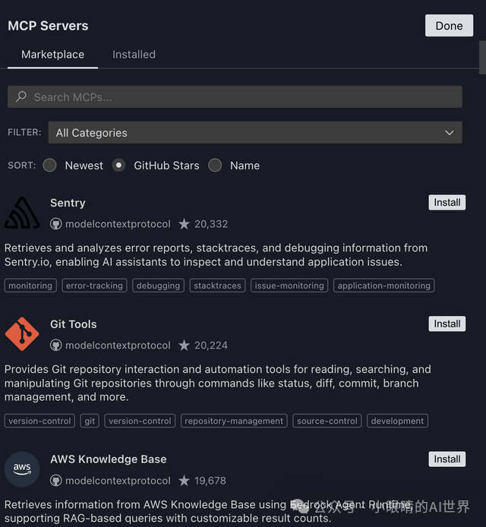Click the star icon next to 20,332
The image size is (486, 527).
coord(185,224)
